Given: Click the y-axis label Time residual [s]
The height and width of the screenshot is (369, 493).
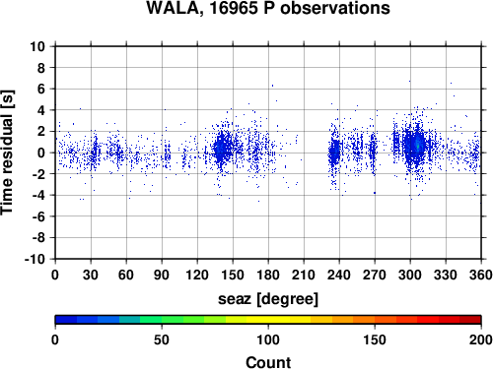Looking at the screenshot, I should tap(7, 153).
